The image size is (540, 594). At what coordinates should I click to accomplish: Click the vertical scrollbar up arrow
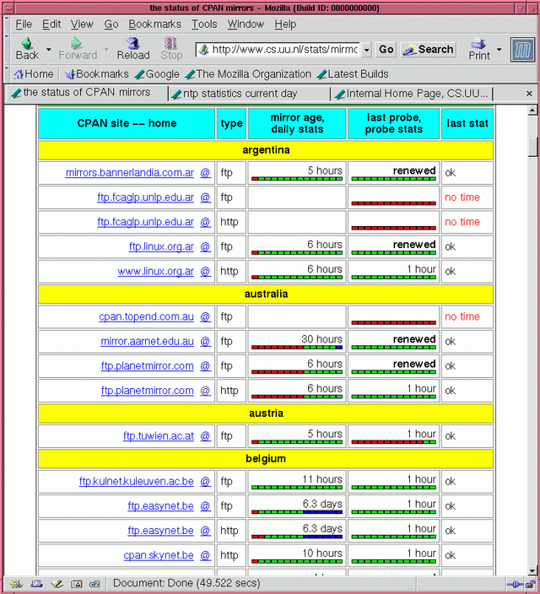click(x=532, y=111)
